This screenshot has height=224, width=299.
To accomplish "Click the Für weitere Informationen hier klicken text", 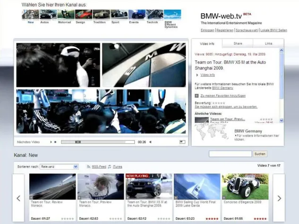I will point(256,137).
